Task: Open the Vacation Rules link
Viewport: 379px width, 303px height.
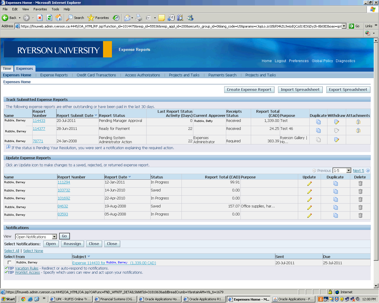Action: (x=27, y=268)
